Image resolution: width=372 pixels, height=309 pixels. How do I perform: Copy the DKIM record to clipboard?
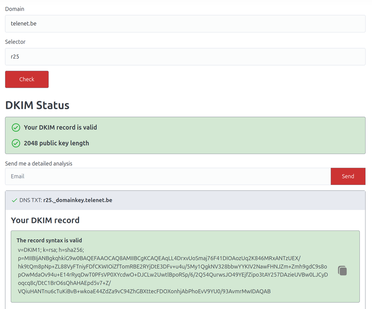coord(342,270)
